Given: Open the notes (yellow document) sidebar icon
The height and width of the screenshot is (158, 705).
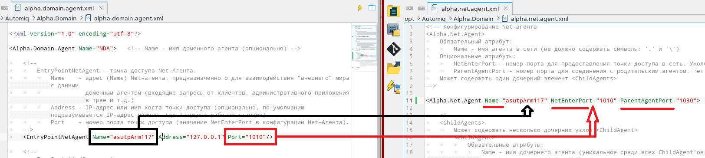Looking at the screenshot, I should [x=393, y=11].
